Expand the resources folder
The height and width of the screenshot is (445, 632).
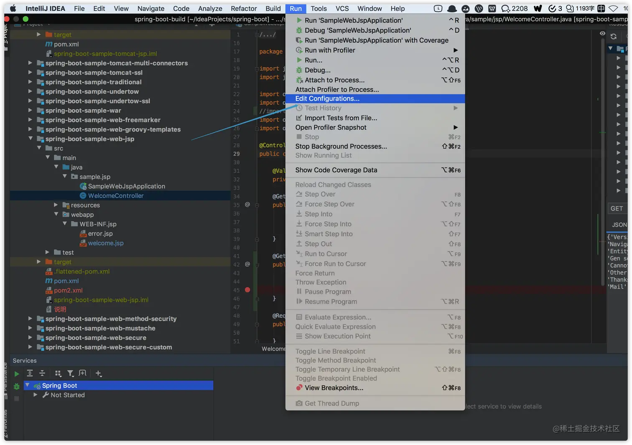pyautogui.click(x=56, y=205)
